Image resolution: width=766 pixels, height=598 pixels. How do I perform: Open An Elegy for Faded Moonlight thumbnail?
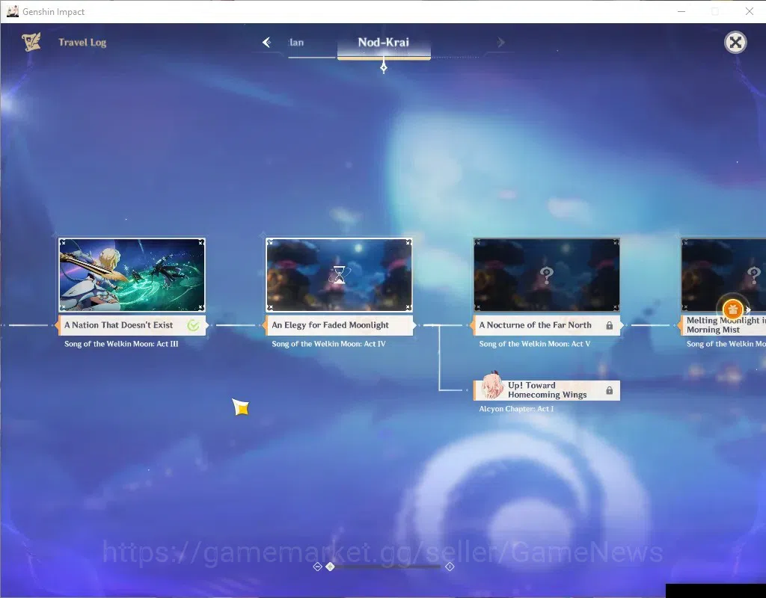pos(339,275)
